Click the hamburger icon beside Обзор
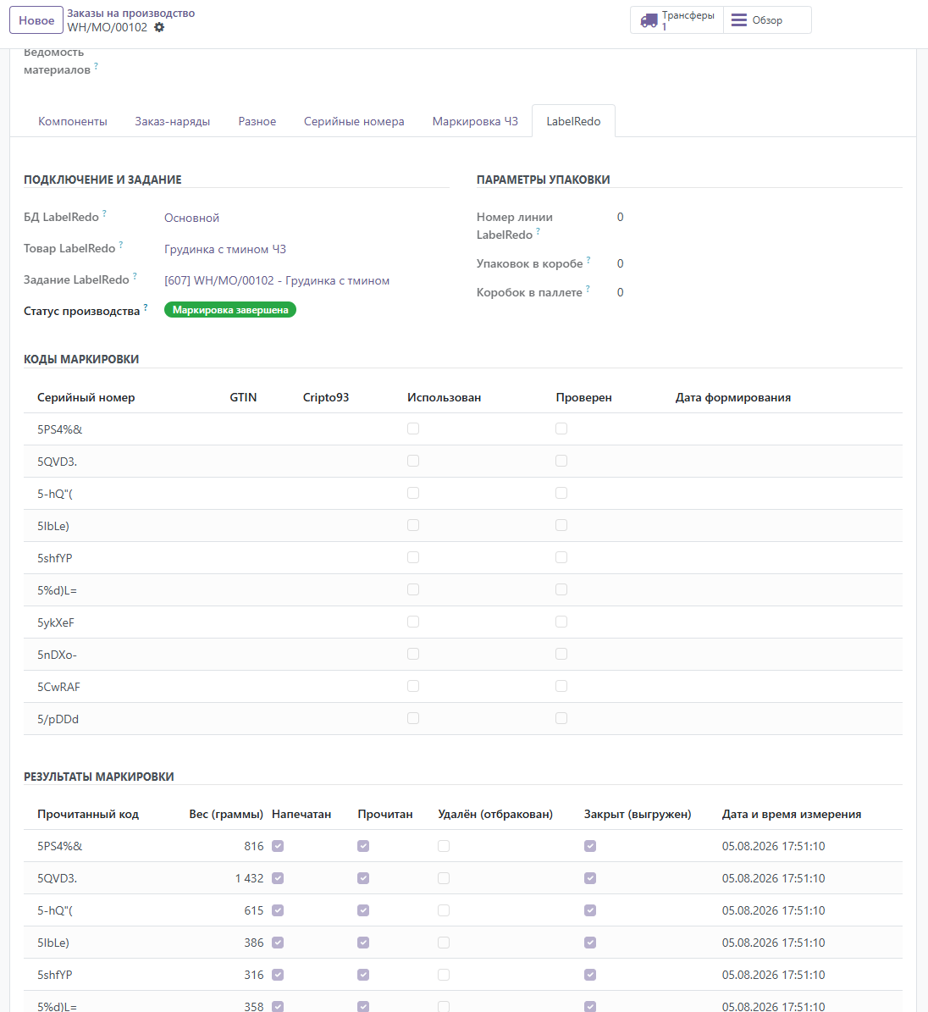The image size is (928, 1012). [x=739, y=20]
